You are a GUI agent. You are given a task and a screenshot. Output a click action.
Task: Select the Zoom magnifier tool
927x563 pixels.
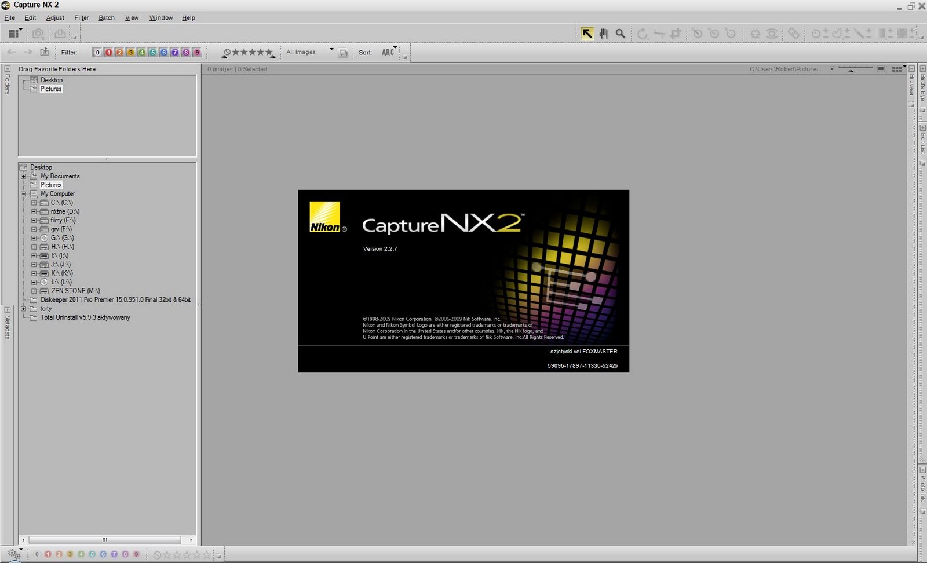[621, 34]
